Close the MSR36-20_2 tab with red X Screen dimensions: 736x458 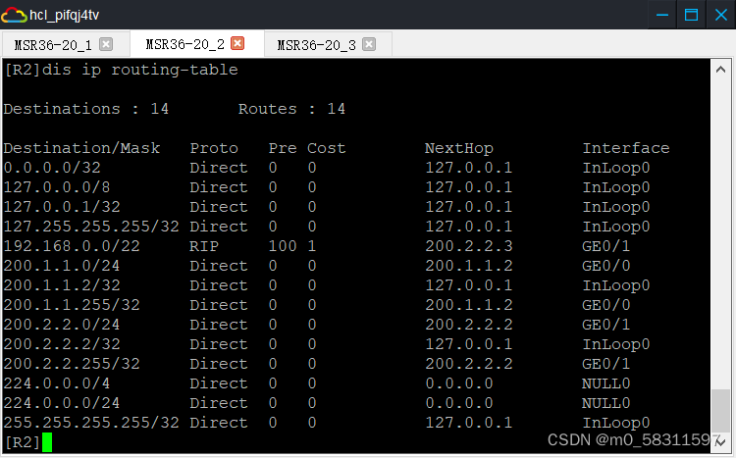[x=238, y=43]
